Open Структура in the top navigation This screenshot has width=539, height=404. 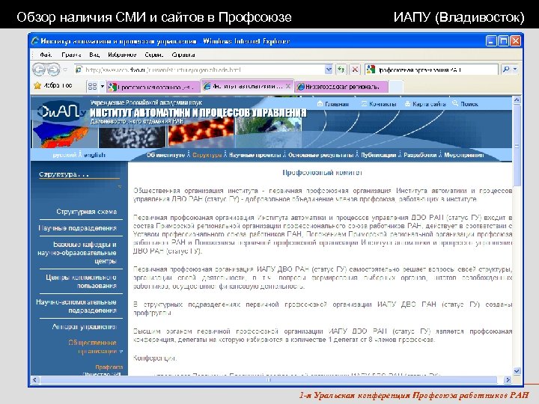[207, 155]
